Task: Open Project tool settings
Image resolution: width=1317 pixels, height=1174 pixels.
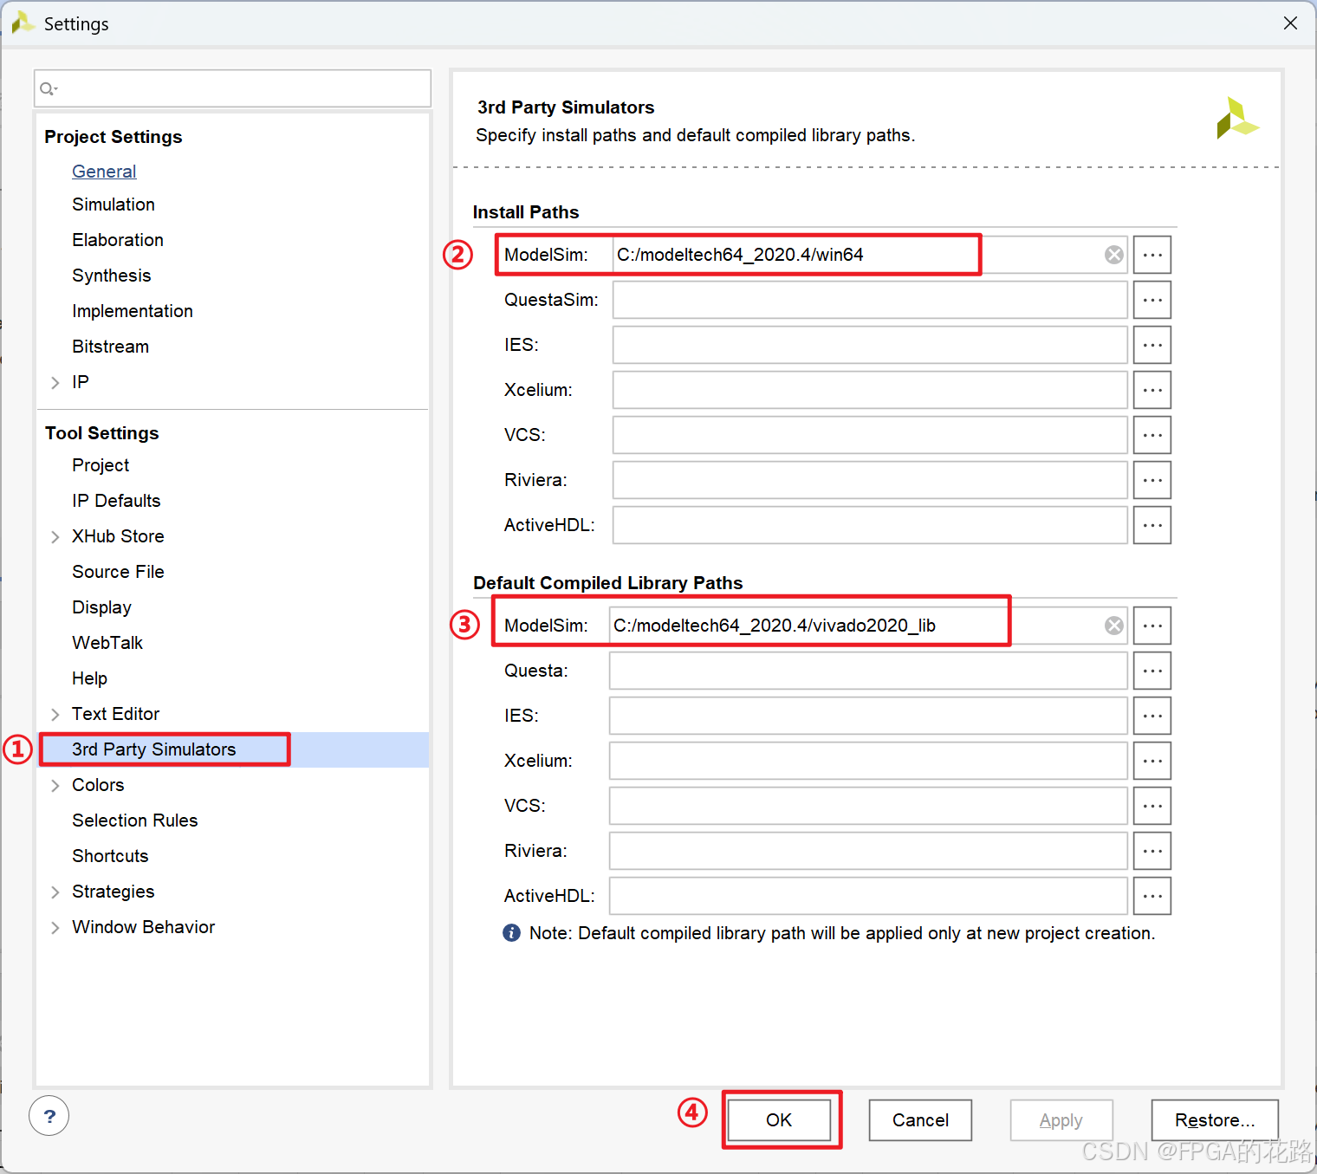Action: 101,465
